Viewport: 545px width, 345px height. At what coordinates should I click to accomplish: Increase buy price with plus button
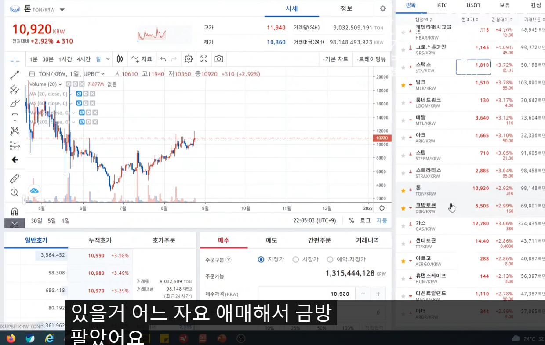point(378,294)
